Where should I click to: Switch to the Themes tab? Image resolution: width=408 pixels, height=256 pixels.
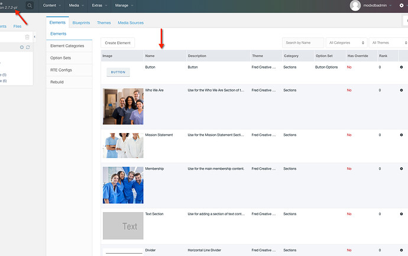(104, 23)
